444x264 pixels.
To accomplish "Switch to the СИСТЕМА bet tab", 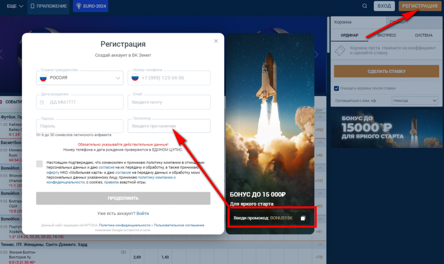I will (424, 36).
